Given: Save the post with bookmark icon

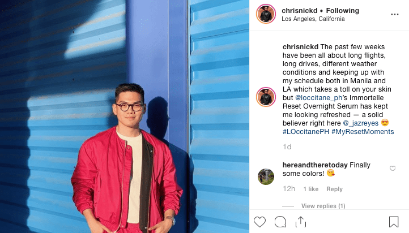Looking at the screenshot, I should (394, 222).
